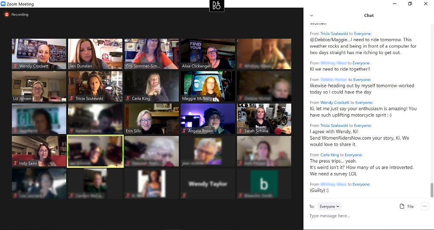The image size is (434, 230).
Task: Select Cris Sommer-Sim's video tile
Action: (151, 54)
